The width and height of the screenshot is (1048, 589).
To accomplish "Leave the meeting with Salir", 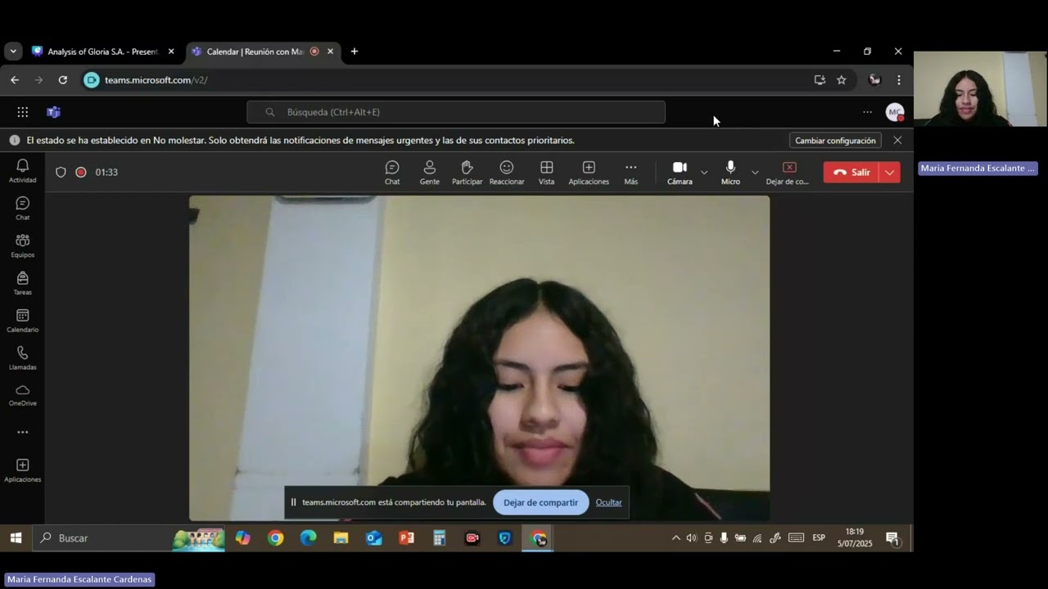I will (x=851, y=173).
